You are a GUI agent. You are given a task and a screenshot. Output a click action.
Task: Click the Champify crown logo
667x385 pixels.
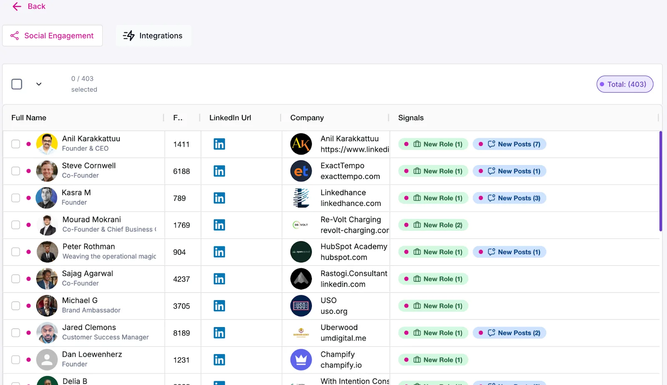click(301, 360)
